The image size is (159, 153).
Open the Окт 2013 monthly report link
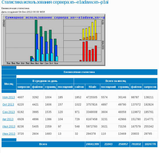(x=9, y=105)
